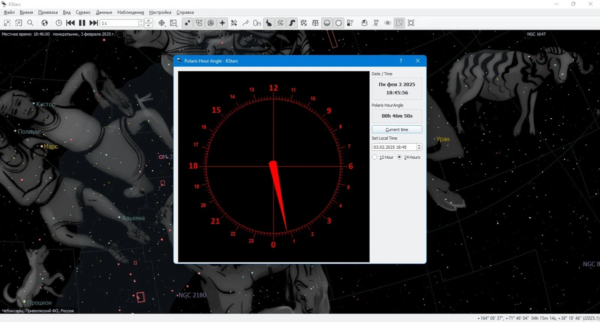The height and width of the screenshot is (322, 600).
Task: Click the greyed-out swirl toolbar icon
Action: [387, 23]
